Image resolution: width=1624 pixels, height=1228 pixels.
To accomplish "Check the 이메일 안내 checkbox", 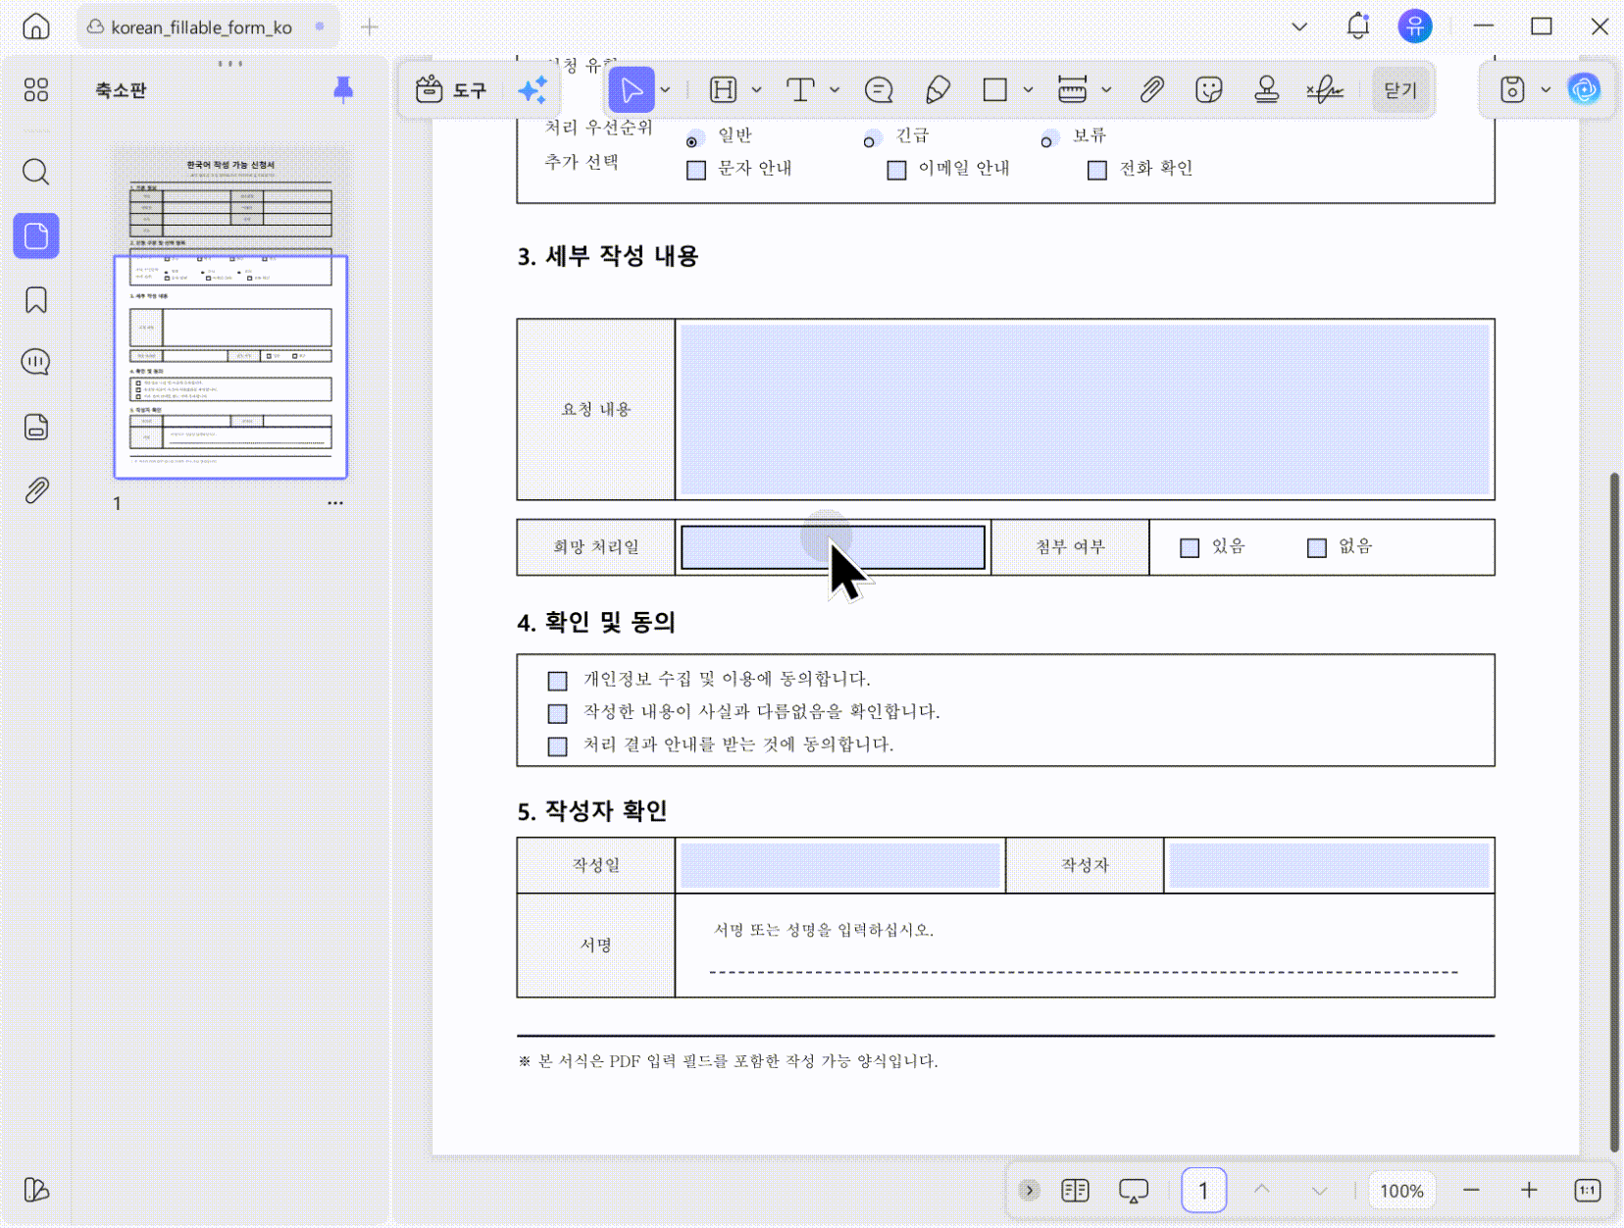I will point(896,171).
